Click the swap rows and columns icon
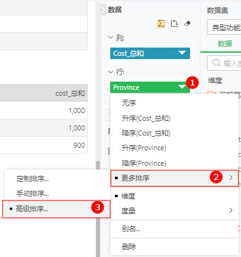241x257 pixels. click(175, 24)
